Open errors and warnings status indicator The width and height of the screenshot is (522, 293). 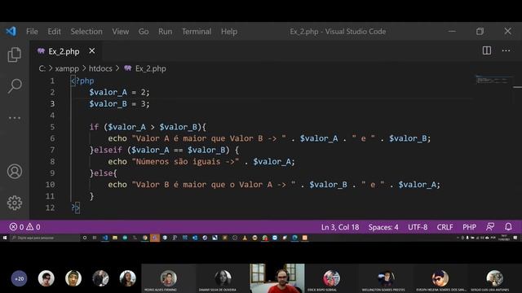click(x=24, y=227)
